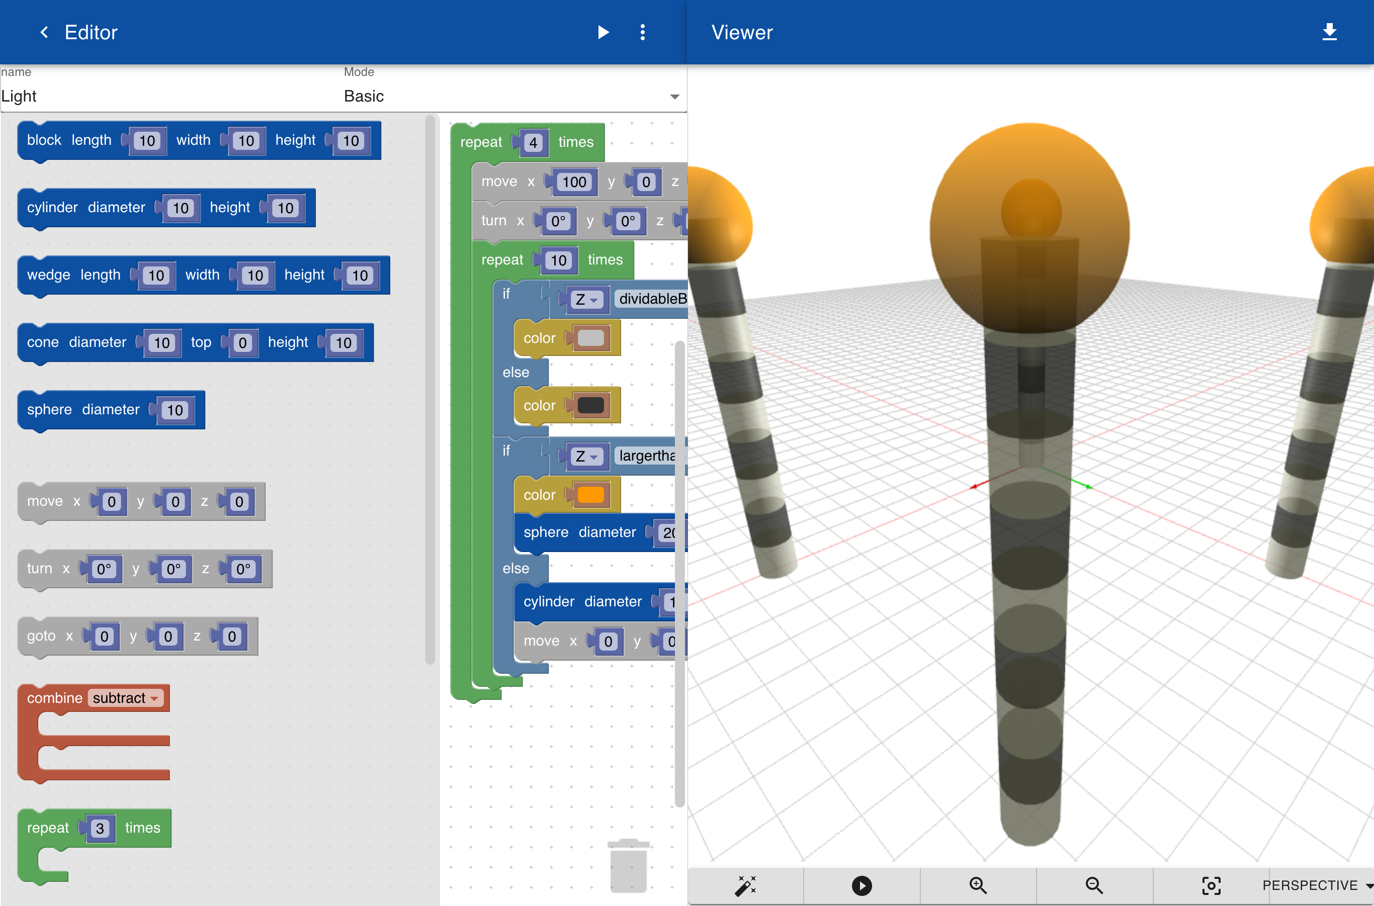Expand the Mode Basic dropdown
1374x906 pixels.
tap(511, 96)
